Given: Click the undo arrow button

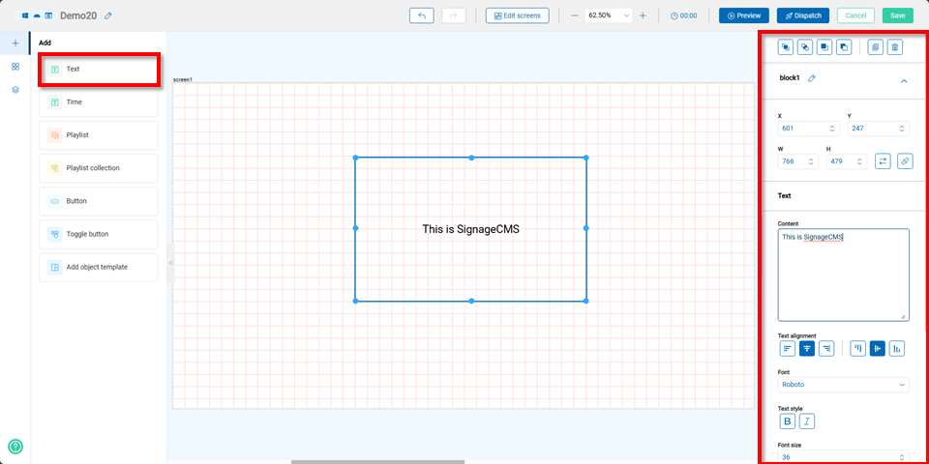Looking at the screenshot, I should pos(421,15).
